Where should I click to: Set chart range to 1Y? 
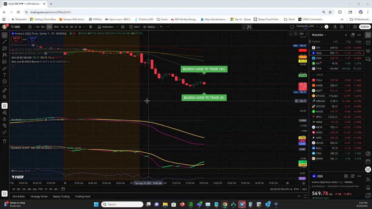[x=46, y=189]
